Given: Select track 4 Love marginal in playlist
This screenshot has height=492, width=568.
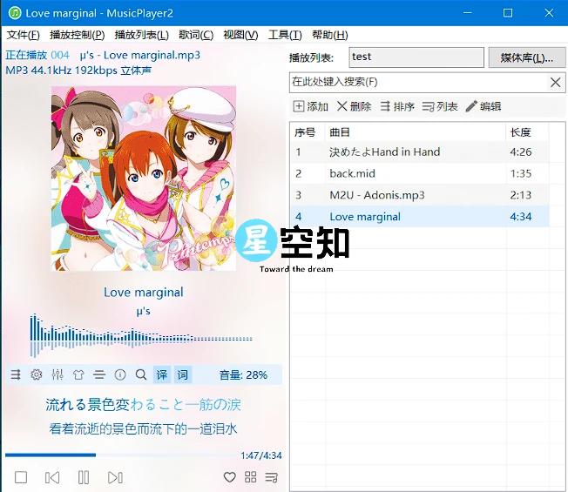Looking at the screenshot, I should click(x=420, y=217).
